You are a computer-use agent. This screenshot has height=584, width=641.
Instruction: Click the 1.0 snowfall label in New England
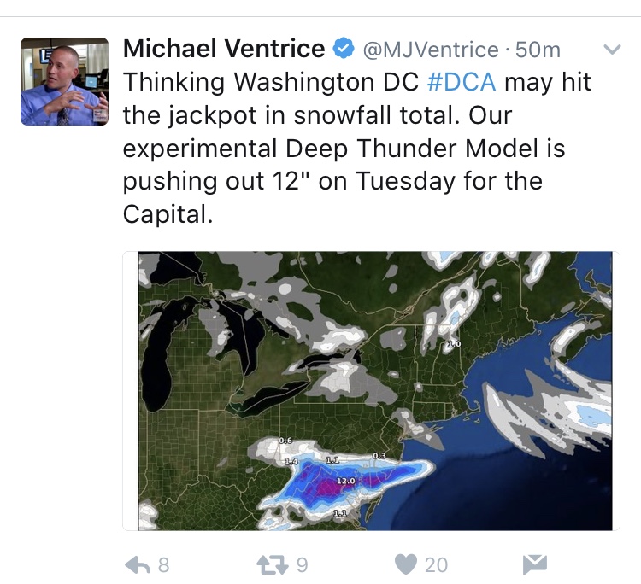point(454,344)
